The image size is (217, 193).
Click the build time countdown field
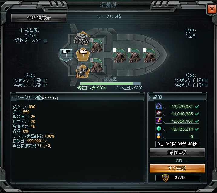click(x=177, y=144)
